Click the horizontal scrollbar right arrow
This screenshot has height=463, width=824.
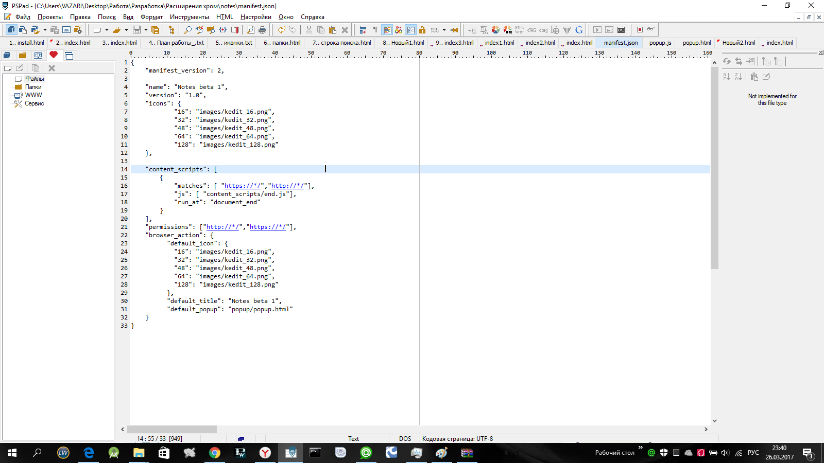tap(706, 429)
